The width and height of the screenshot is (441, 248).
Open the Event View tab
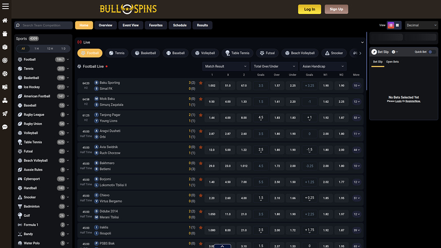[131, 25]
